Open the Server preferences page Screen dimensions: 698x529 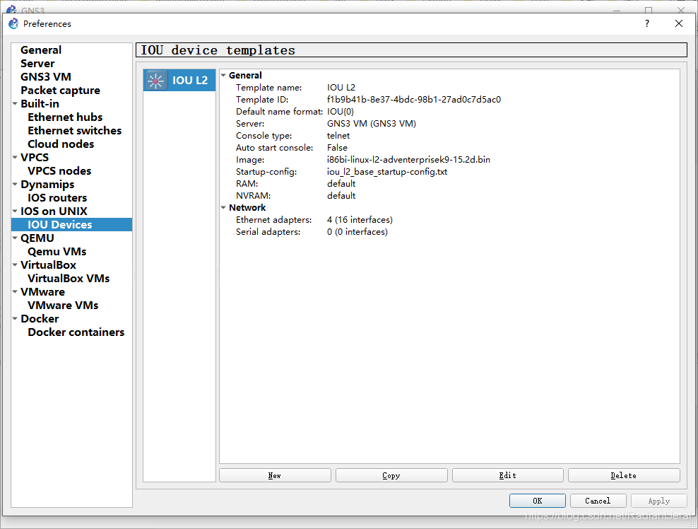point(37,63)
